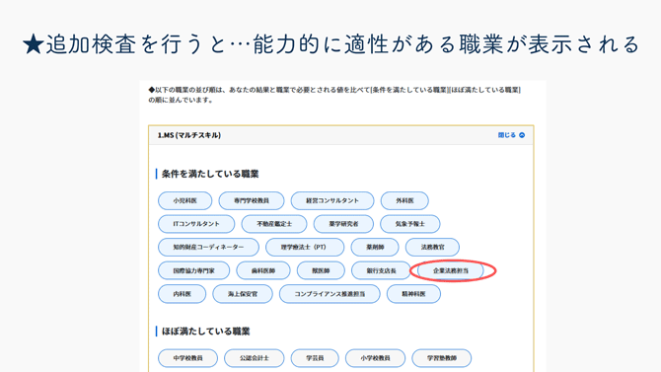Open the 中学校教員 tag
Viewport: 661px width, 372px height.
(x=188, y=358)
